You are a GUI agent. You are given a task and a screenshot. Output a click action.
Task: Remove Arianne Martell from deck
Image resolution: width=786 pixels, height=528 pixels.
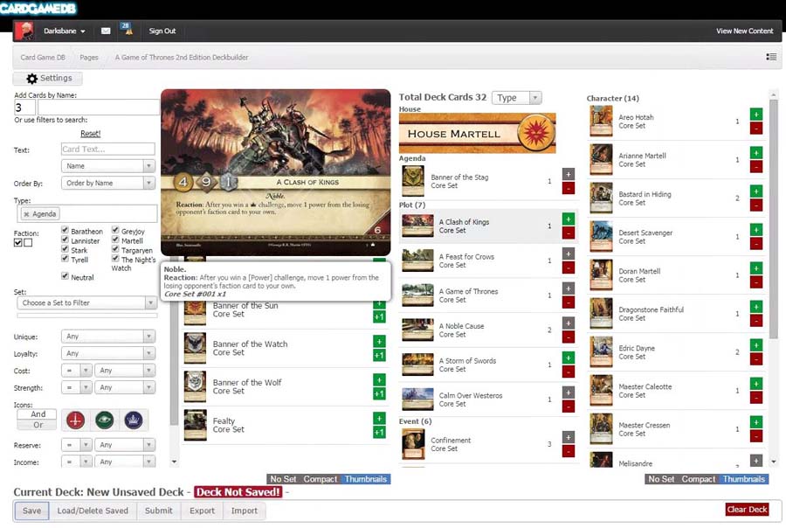click(756, 167)
